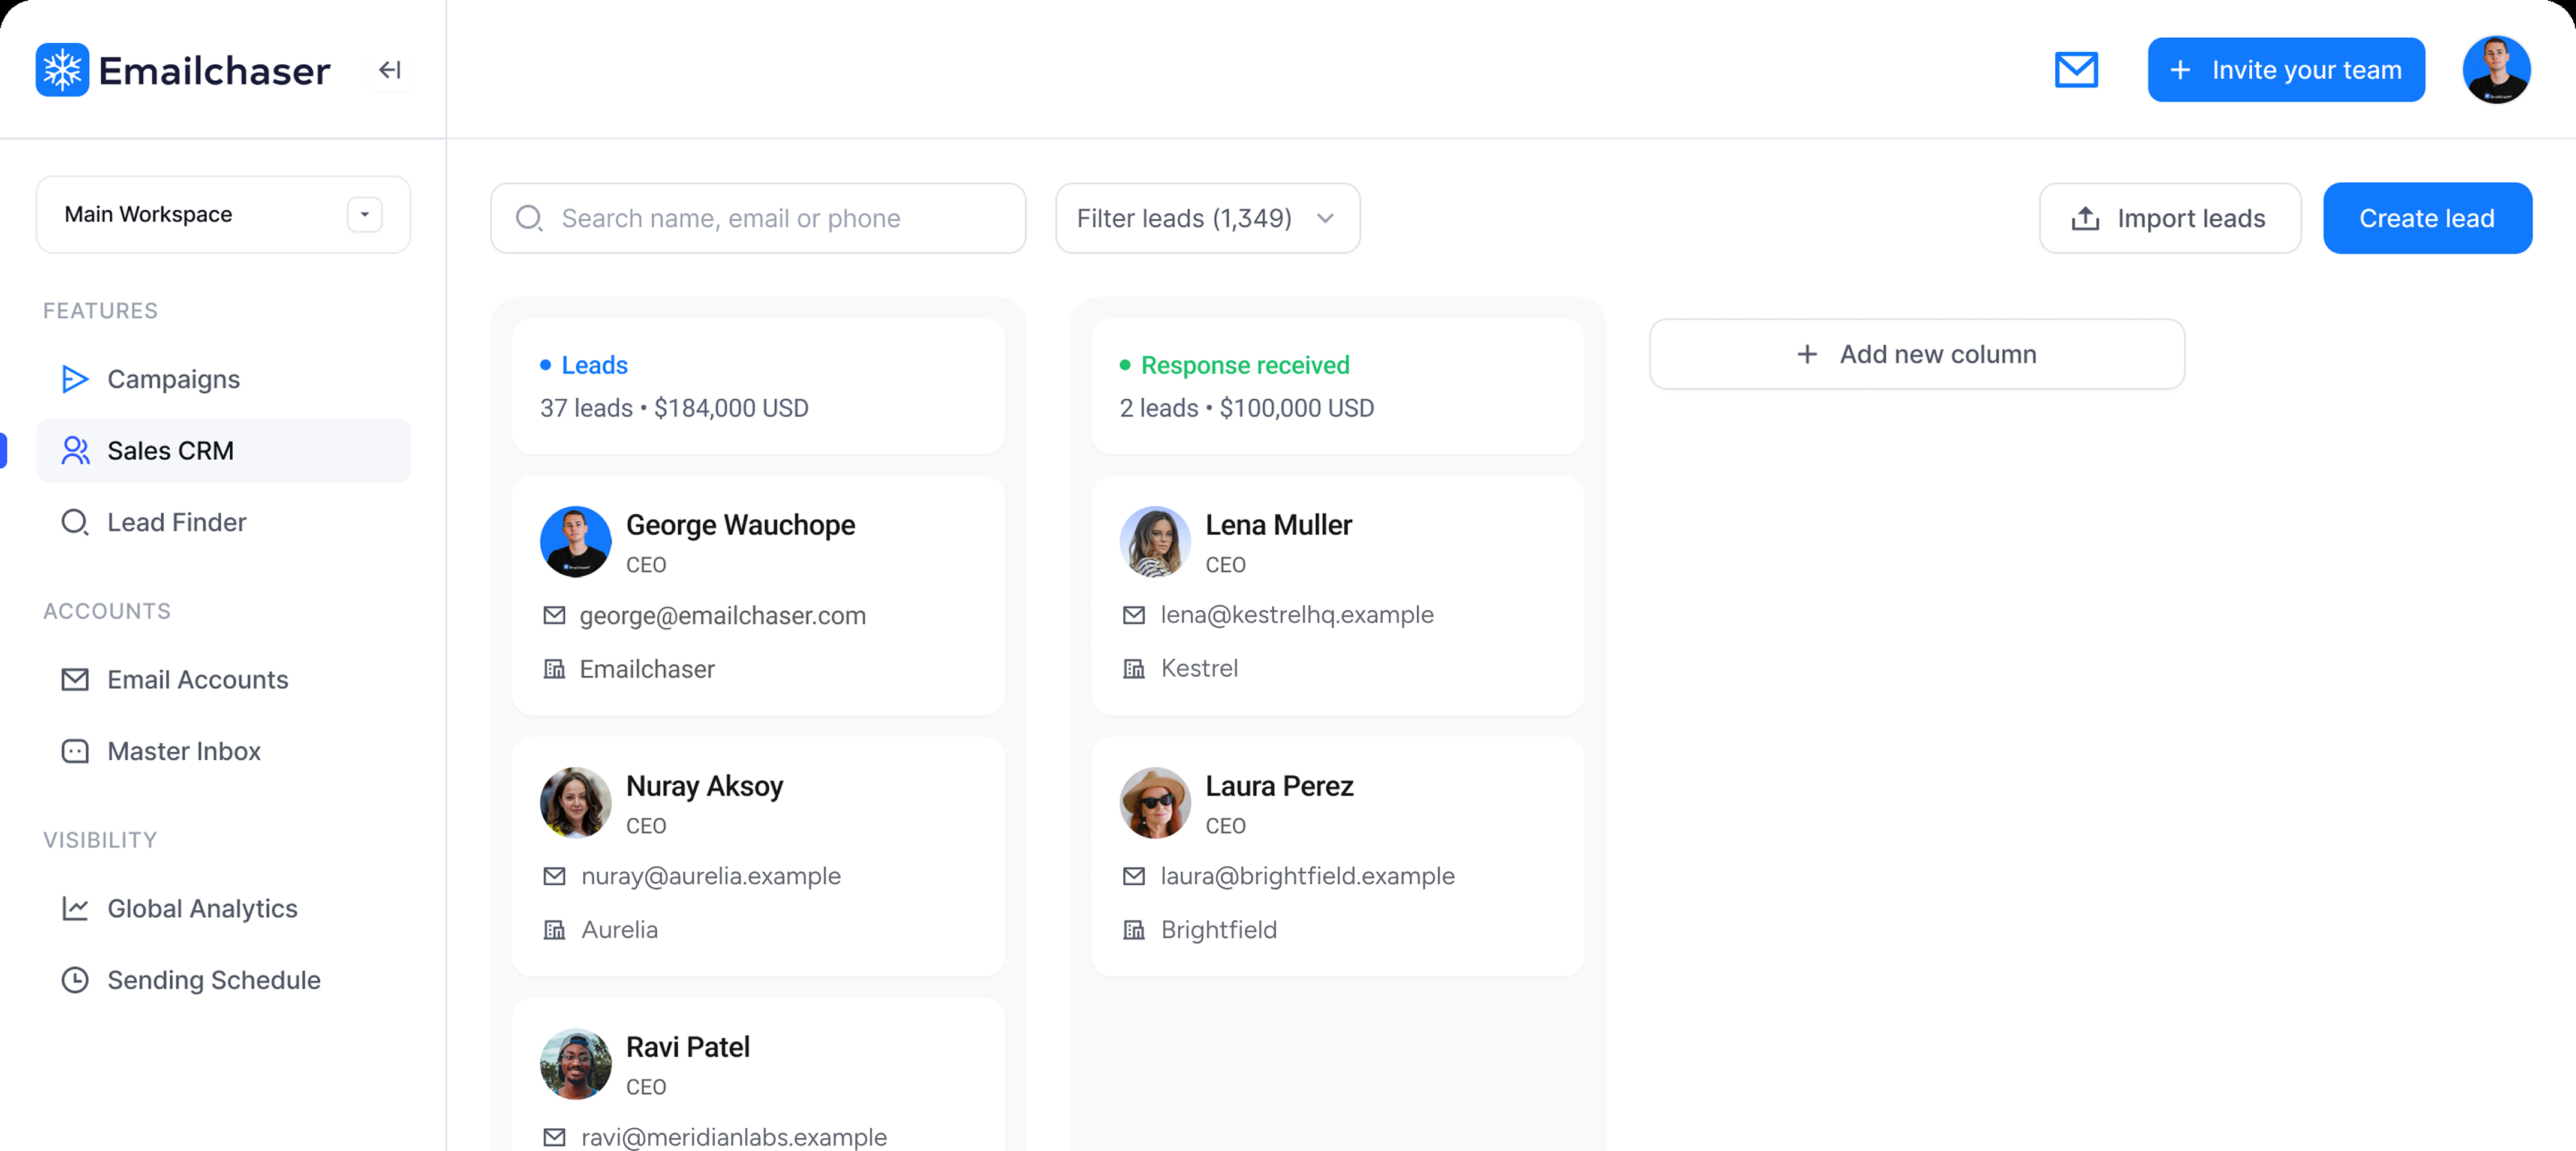Collapse the sidebar with arrow icon

390,70
